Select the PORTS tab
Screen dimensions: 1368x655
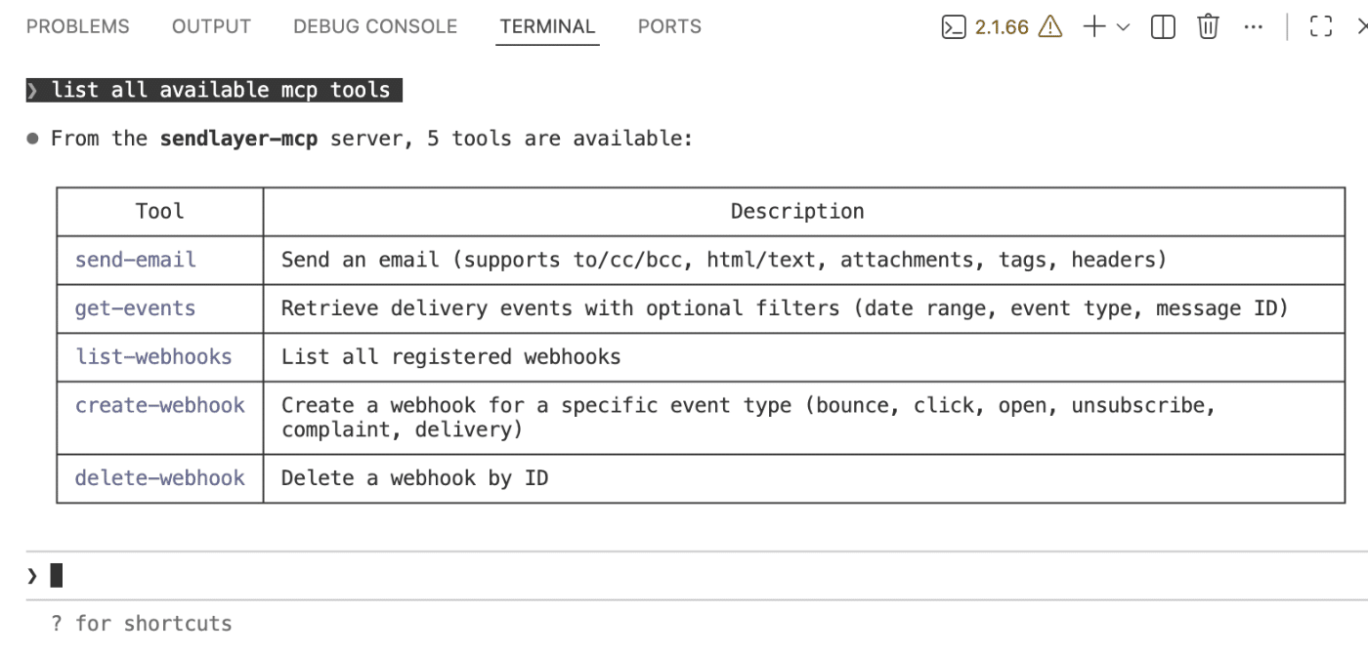point(669,26)
